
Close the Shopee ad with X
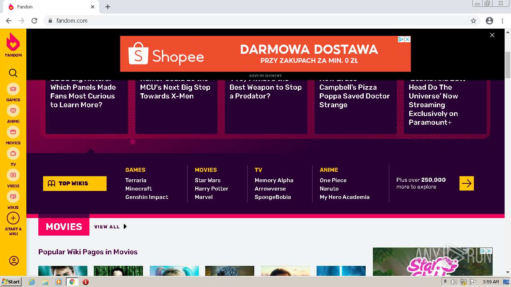click(407, 39)
